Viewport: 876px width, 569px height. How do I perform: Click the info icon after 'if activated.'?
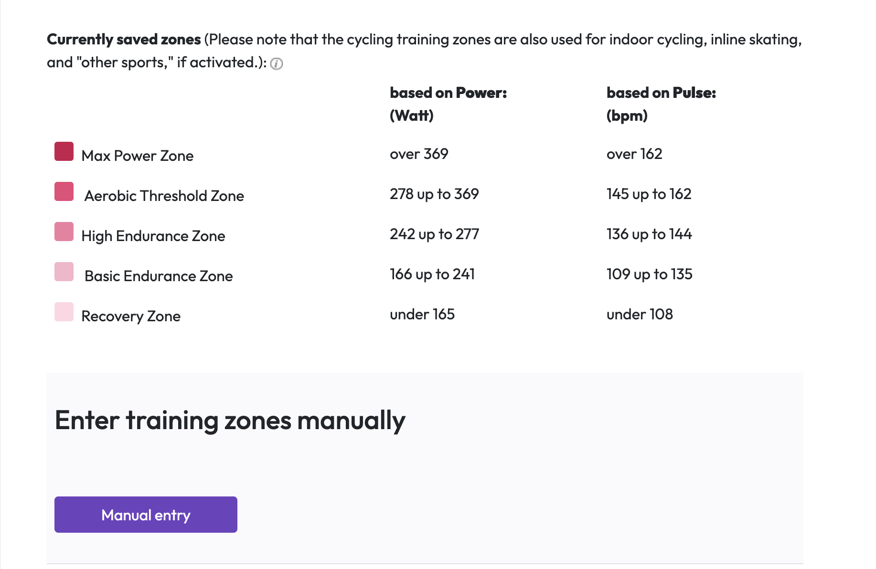pyautogui.click(x=277, y=63)
